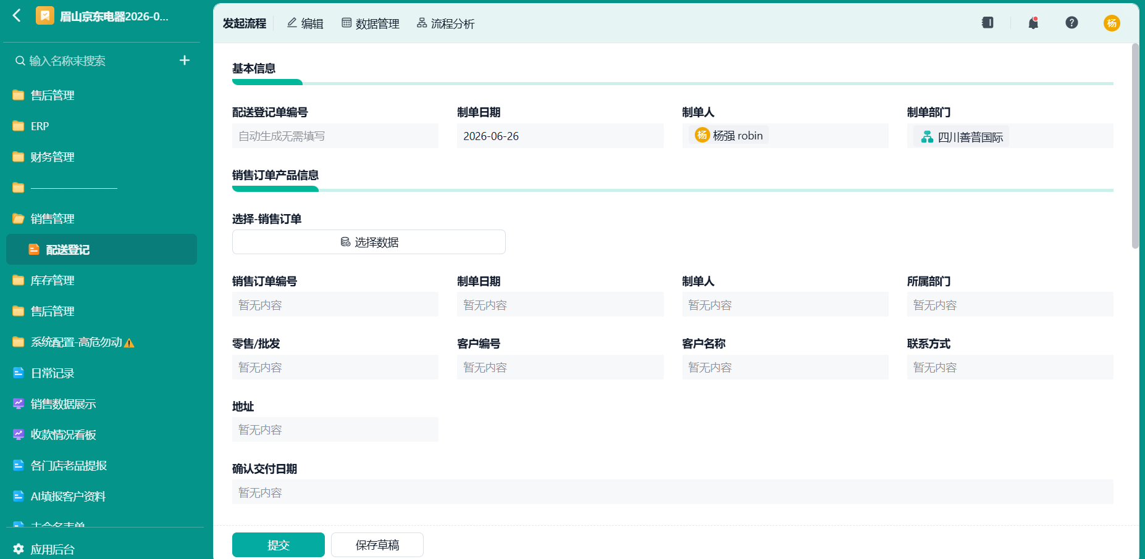Submit the form with 提交 button
The width and height of the screenshot is (1145, 559).
coord(279,545)
